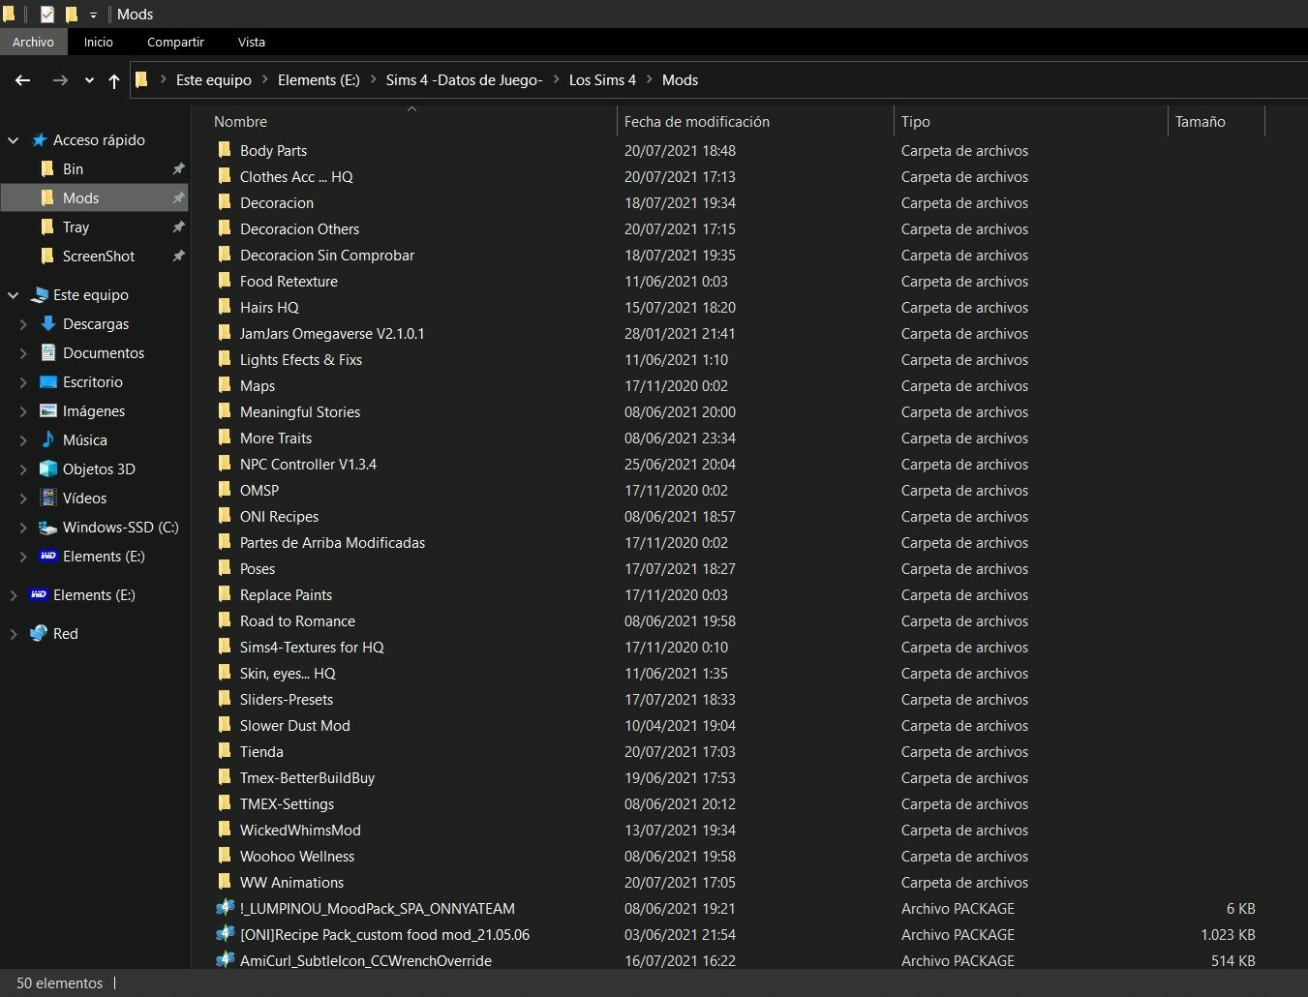Screen dimensions: 1308x997
Task: Click the Este equipo computer icon
Action: [39, 294]
